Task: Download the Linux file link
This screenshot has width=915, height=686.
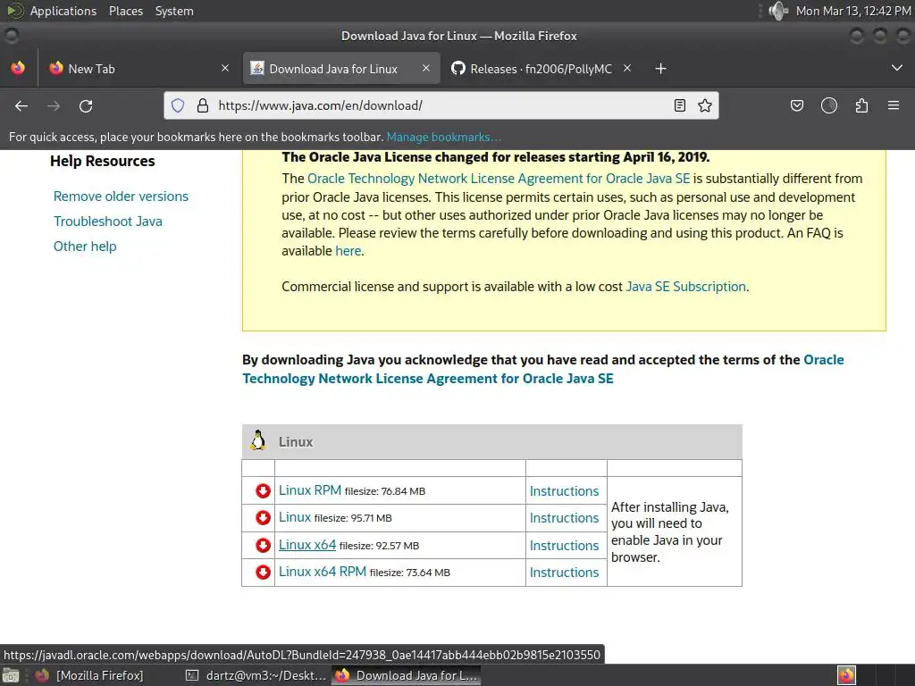Action: click(295, 517)
